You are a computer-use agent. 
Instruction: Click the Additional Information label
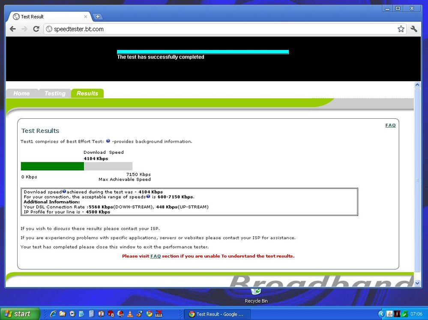pos(52,202)
